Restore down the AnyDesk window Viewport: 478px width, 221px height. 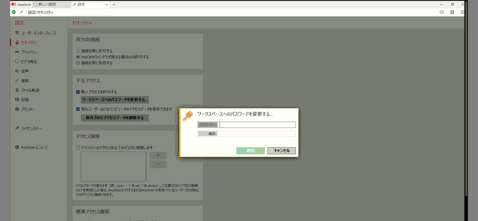point(452,4)
